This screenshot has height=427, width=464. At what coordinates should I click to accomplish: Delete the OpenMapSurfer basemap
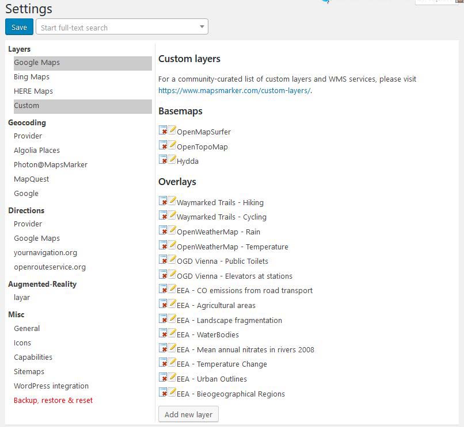coord(163,130)
